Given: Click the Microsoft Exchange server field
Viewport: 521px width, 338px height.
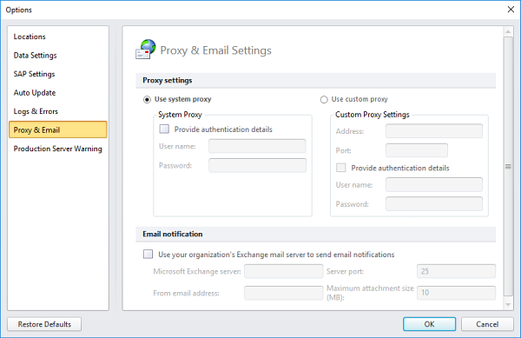Looking at the screenshot, I should (x=283, y=271).
